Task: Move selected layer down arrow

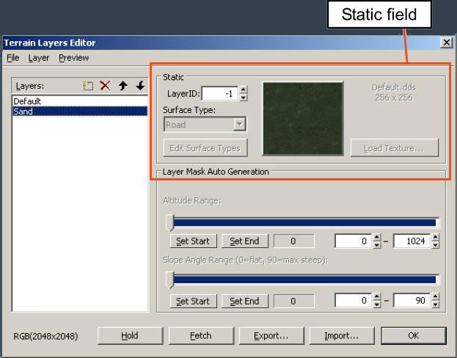Action: [141, 86]
